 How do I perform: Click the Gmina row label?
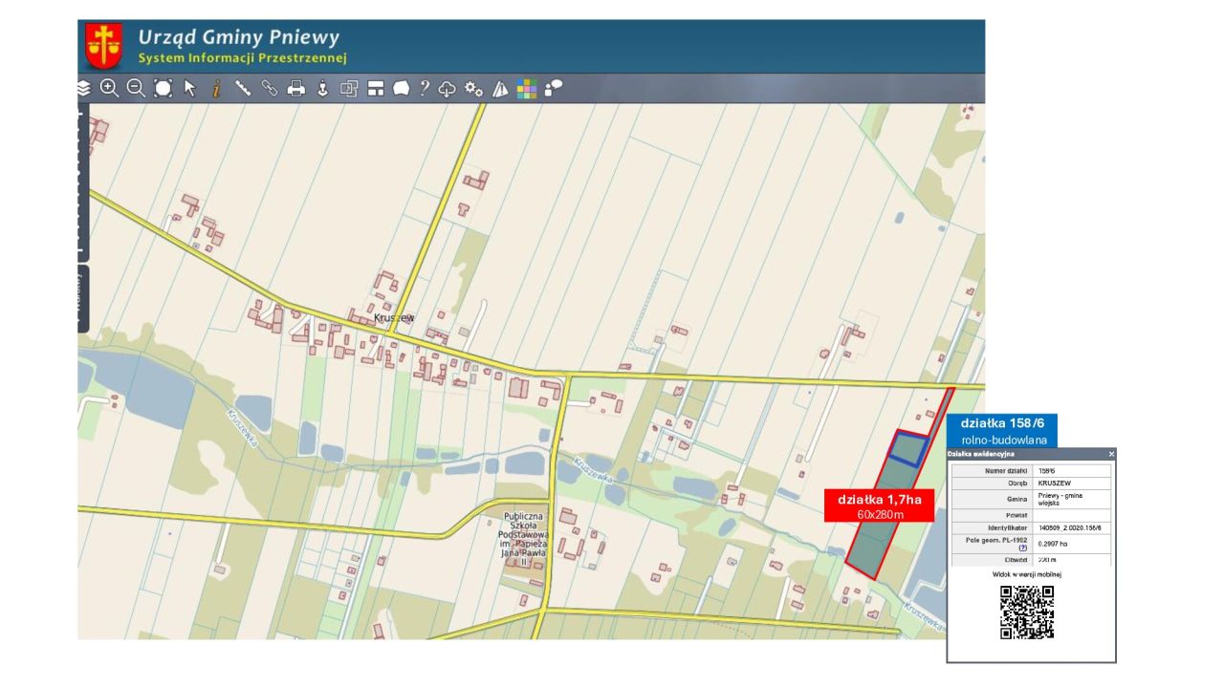[x=1016, y=499]
